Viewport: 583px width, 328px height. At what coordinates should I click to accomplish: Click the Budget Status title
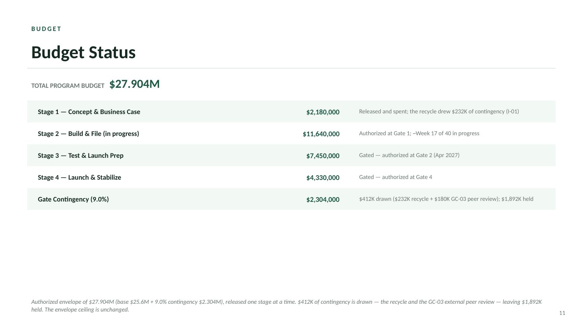tap(83, 52)
